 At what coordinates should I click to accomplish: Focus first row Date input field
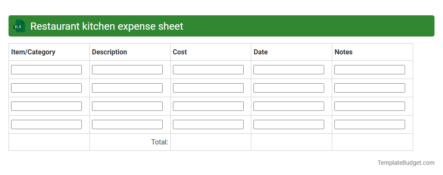click(289, 70)
